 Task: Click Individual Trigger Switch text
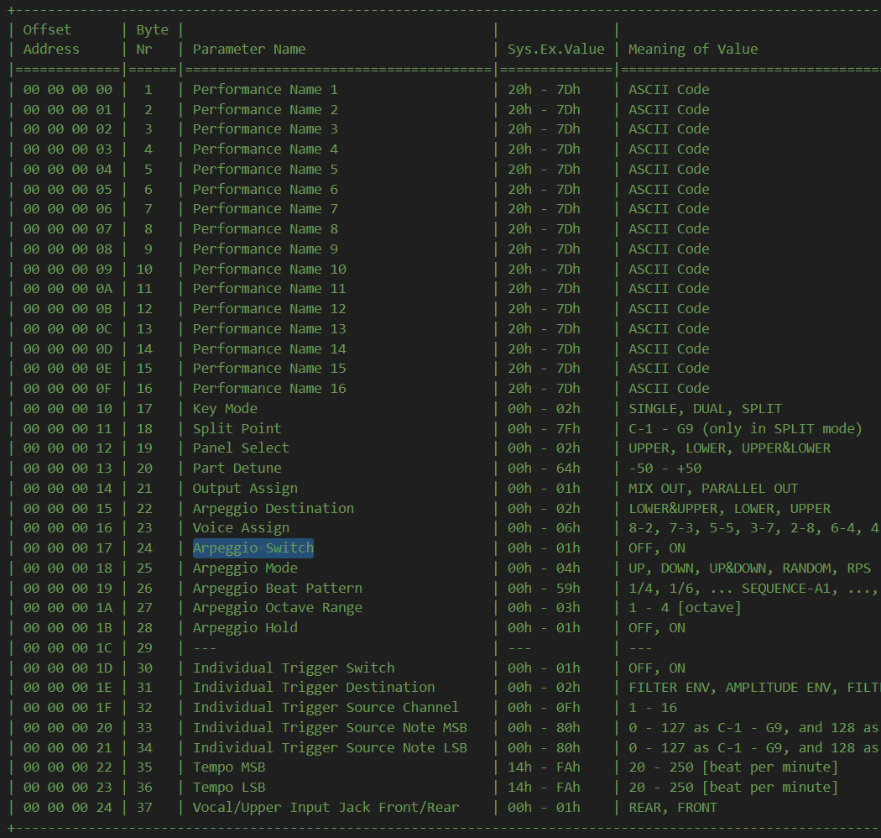(293, 668)
